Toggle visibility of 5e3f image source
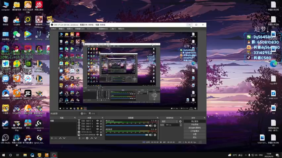282x158 pixels. tap(98, 134)
